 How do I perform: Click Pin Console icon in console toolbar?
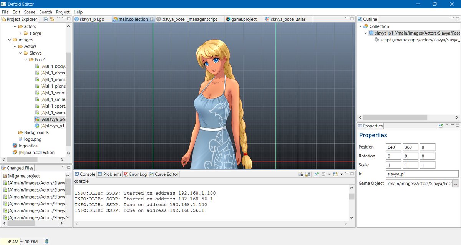pyautogui.click(x=317, y=174)
